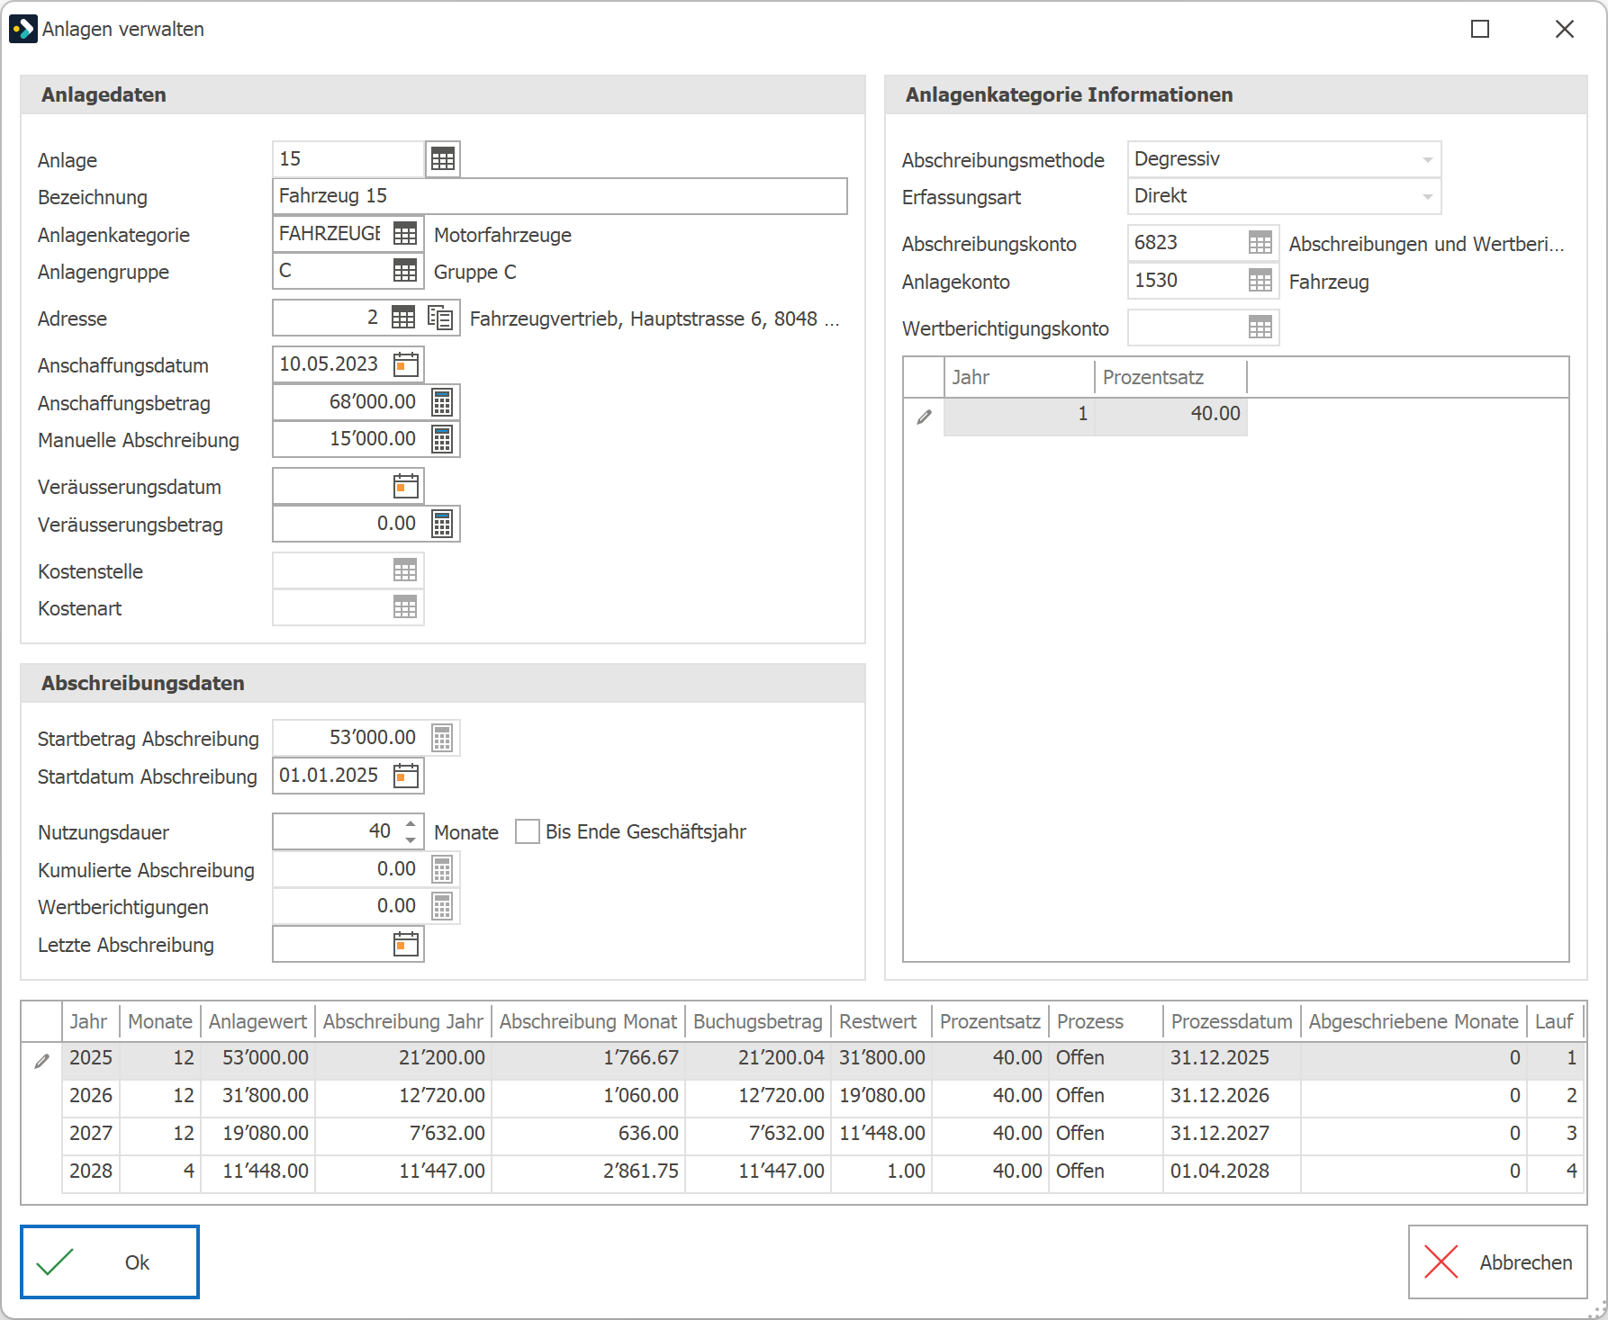Open calculator for Kumulierte Abschreibung
Viewport: 1608px width, 1320px height.
(442, 869)
